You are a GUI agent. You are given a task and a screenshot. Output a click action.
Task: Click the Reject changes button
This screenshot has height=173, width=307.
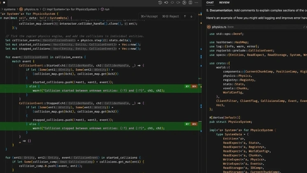pyautogui.click(x=171, y=16)
